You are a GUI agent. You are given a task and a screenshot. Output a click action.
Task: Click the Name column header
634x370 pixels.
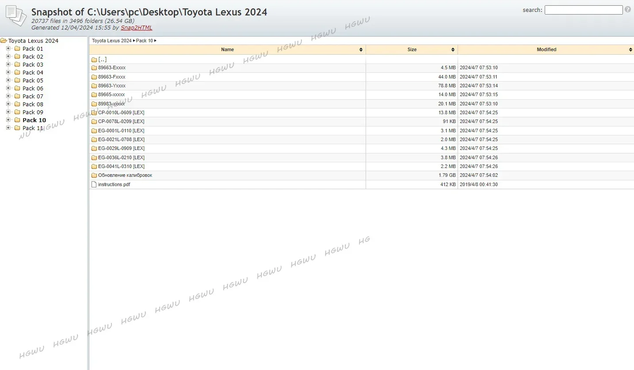[x=227, y=49]
